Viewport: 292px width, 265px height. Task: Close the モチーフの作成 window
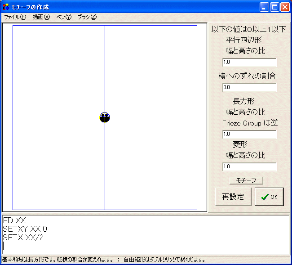[x=285, y=7]
